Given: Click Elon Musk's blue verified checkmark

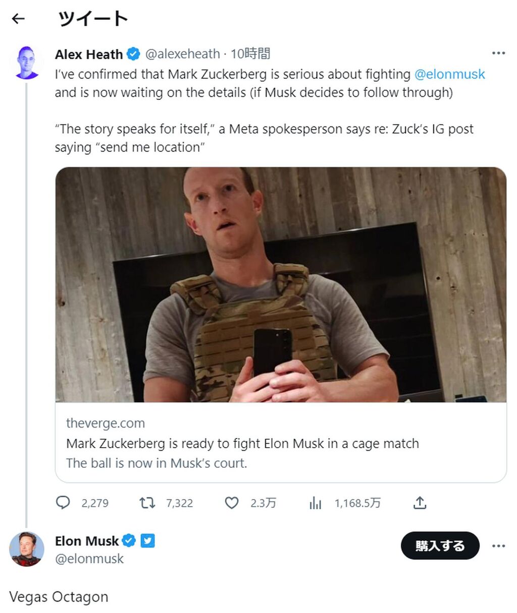Looking at the screenshot, I should click(x=129, y=541).
